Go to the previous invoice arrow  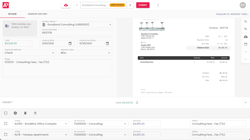tap(77, 5)
